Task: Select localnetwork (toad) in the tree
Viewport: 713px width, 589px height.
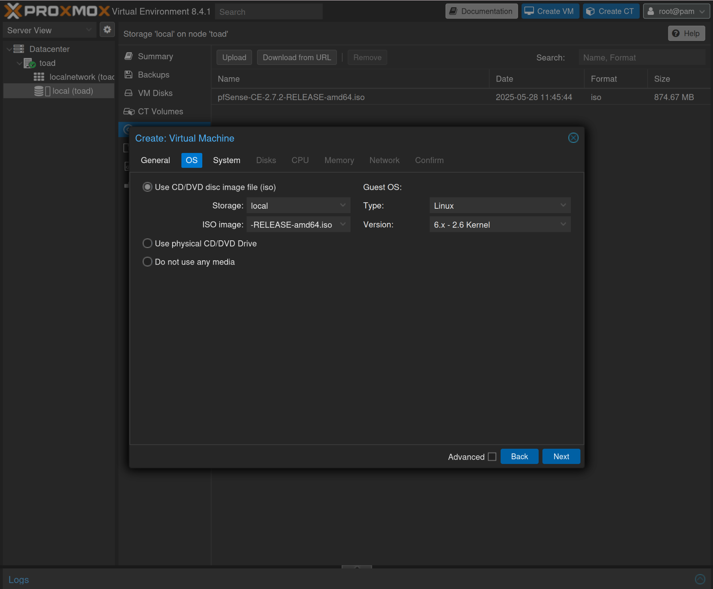Action: (59, 77)
